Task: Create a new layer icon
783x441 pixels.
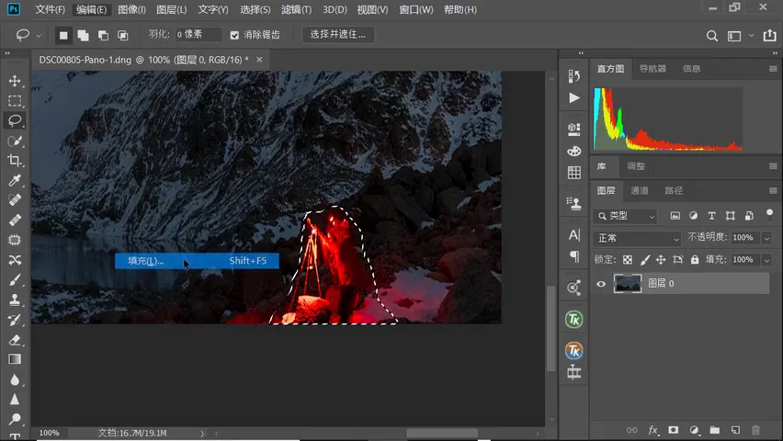Action: coord(735,430)
